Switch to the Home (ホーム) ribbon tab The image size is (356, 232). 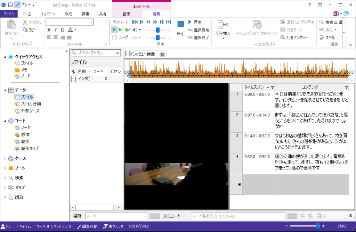click(x=26, y=14)
